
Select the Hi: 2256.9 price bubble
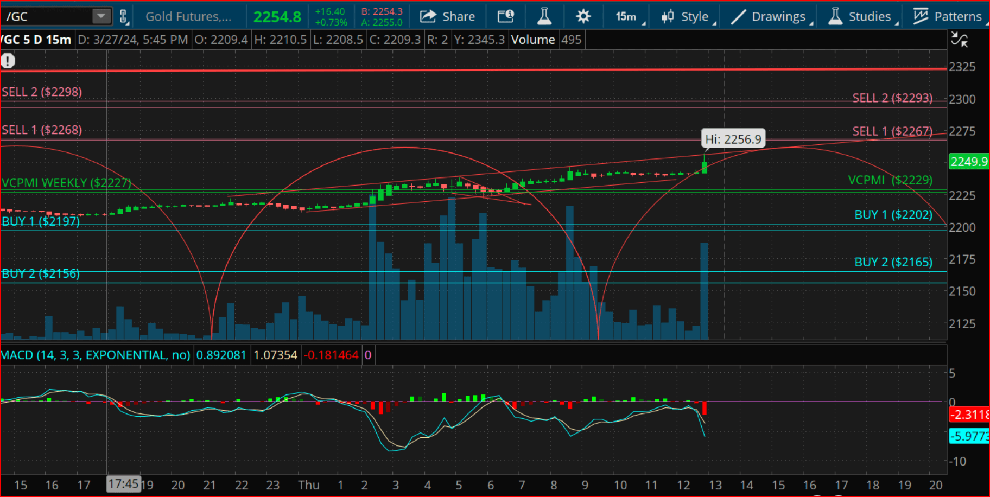(x=733, y=139)
